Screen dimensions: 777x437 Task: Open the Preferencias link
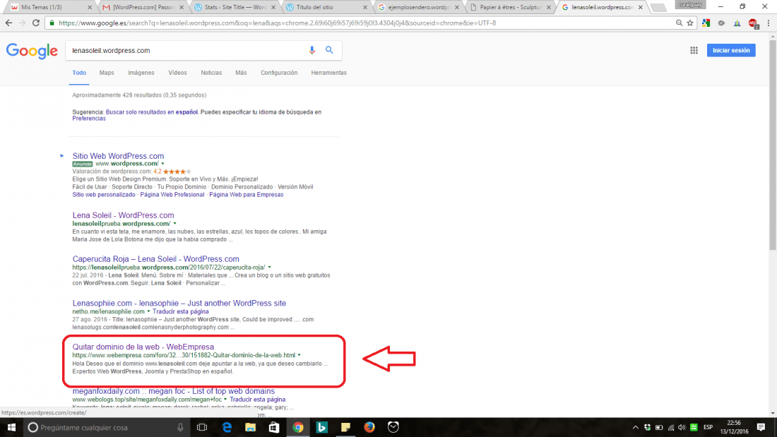pos(89,119)
